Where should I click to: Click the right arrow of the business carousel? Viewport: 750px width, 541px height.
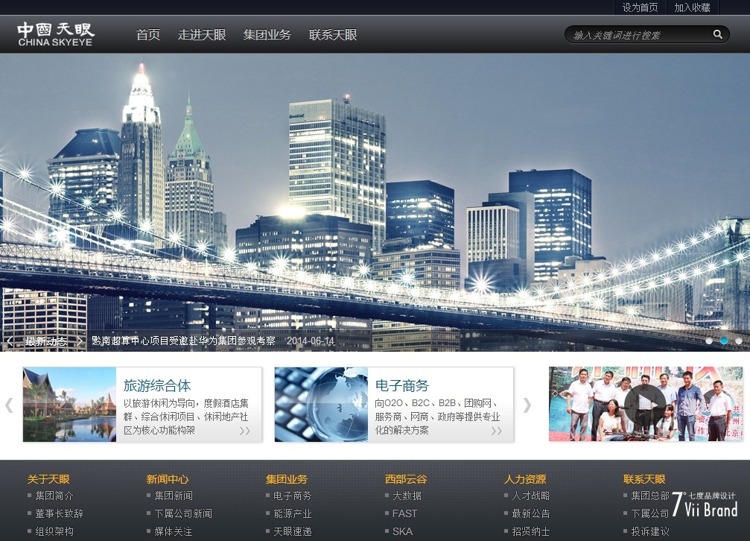coord(527,405)
